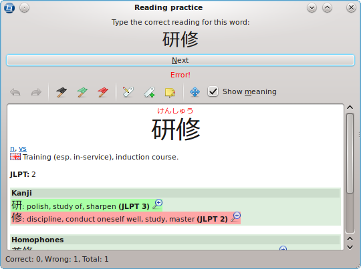The height and width of the screenshot is (269, 361).
Task: Click the English flag meaning icon
Action: 15,157
